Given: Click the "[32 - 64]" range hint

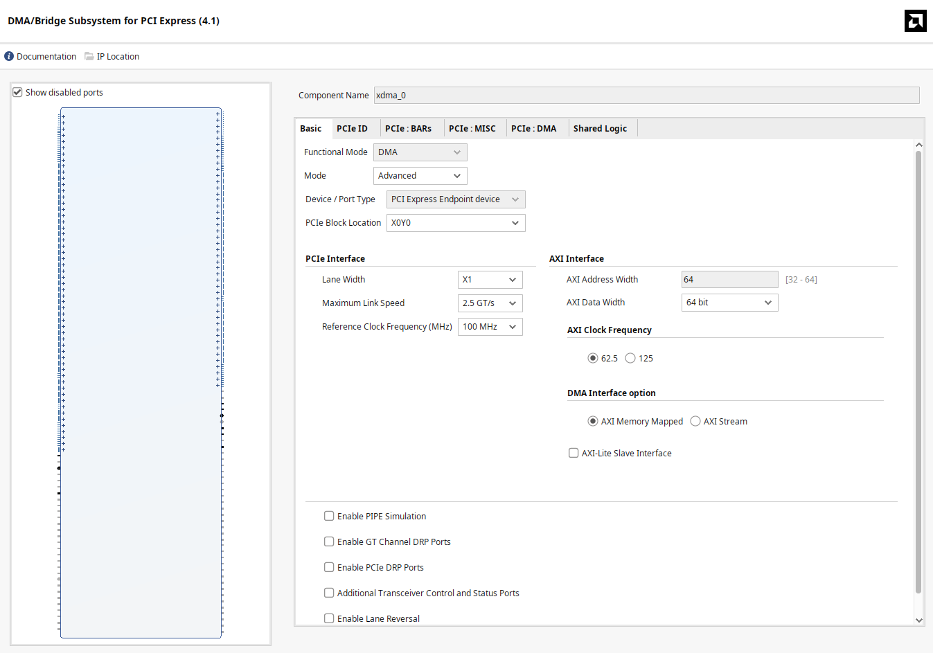Looking at the screenshot, I should [801, 280].
